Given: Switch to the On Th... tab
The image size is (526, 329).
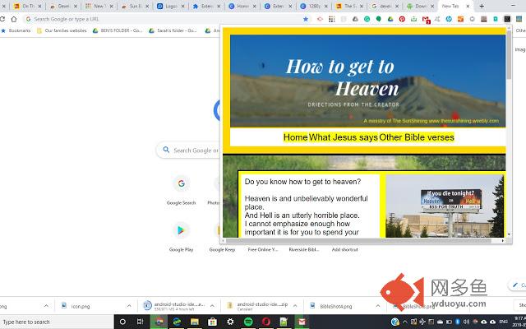Looking at the screenshot, I should pos(27,6).
